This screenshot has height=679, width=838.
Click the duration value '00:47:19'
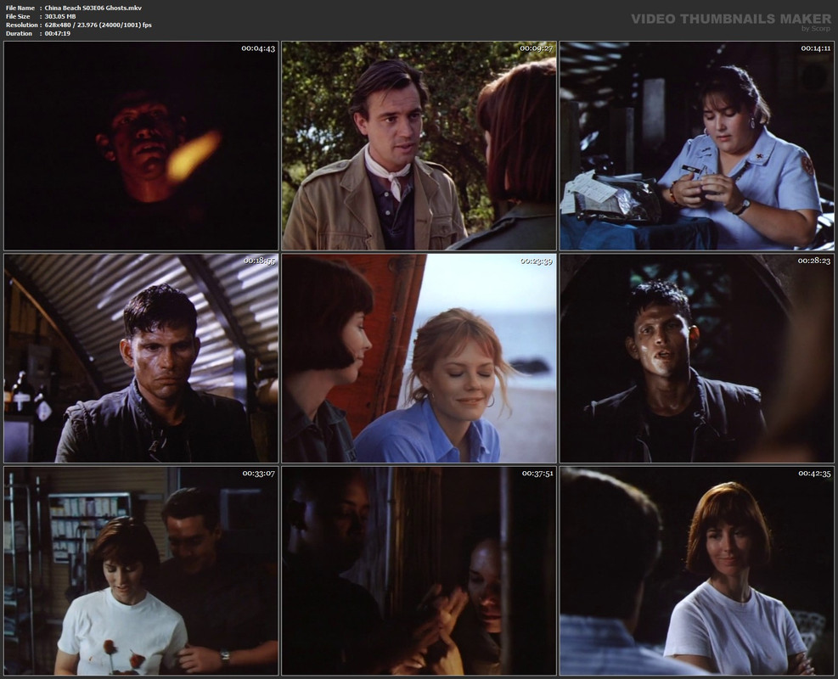[x=57, y=34]
